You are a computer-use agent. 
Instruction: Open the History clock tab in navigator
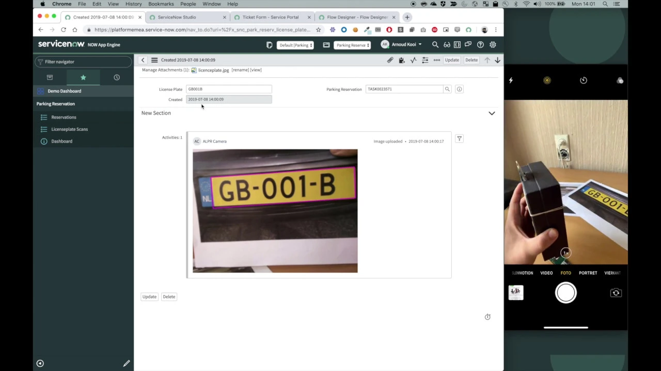pos(117,77)
